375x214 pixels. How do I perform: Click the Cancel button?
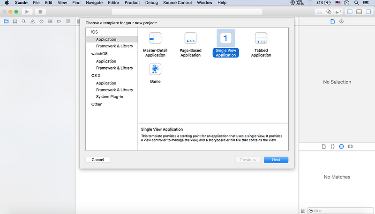click(x=98, y=160)
